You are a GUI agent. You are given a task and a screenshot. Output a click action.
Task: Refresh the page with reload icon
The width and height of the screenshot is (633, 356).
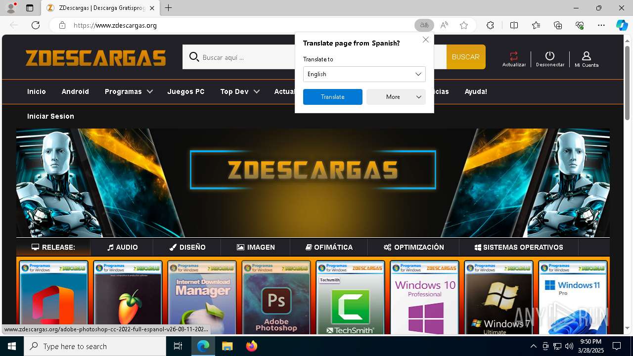point(36,25)
